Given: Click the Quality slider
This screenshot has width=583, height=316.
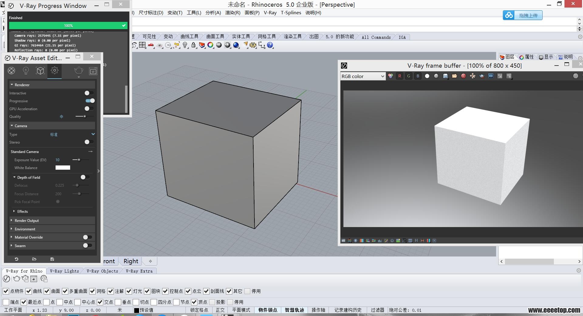Looking at the screenshot, I should (x=84, y=116).
